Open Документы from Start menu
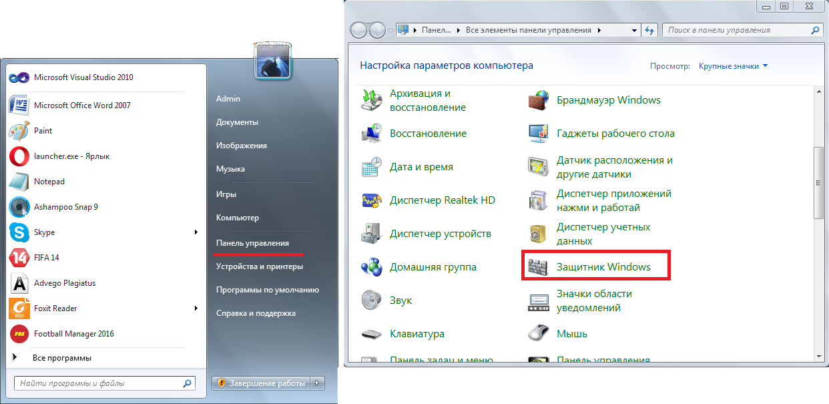 pos(237,122)
